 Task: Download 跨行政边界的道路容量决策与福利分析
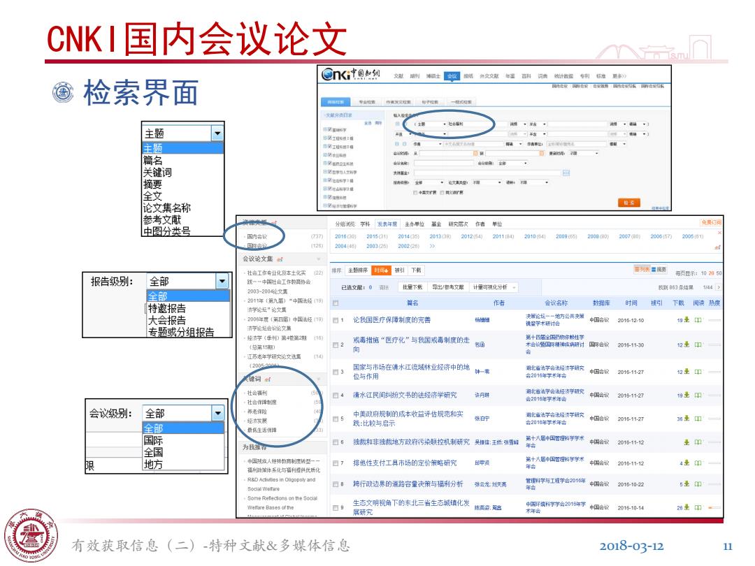(686, 484)
